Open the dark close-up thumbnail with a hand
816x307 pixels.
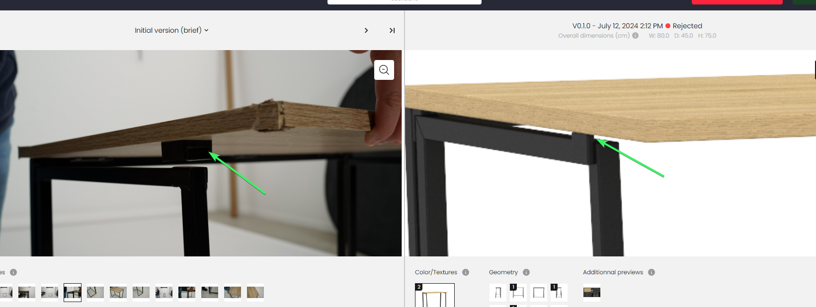click(187, 293)
